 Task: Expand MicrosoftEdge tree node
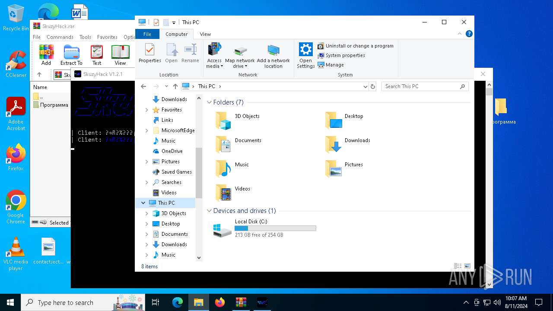pyautogui.click(x=147, y=130)
